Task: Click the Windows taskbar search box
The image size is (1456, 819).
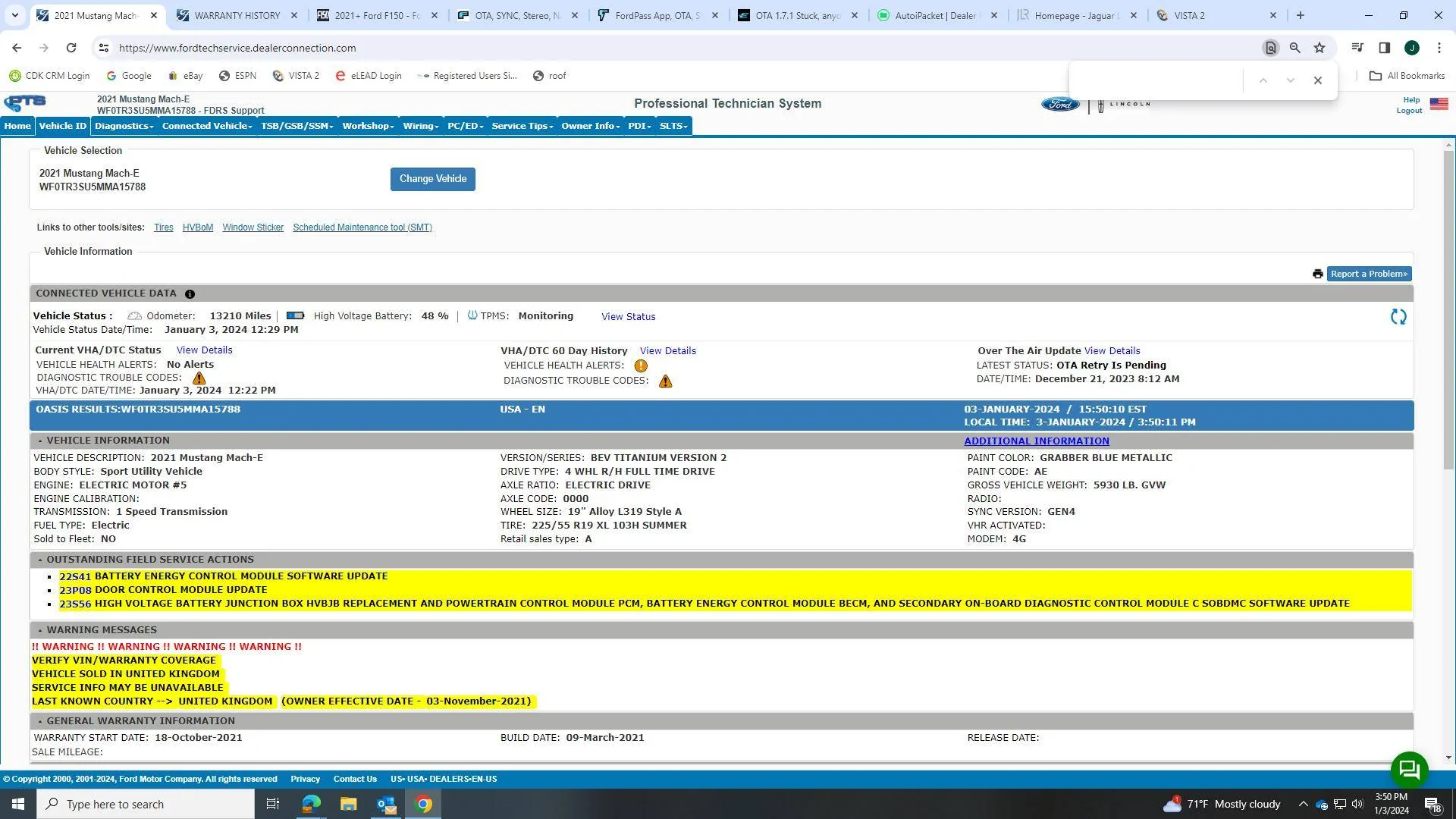Action: [146, 804]
